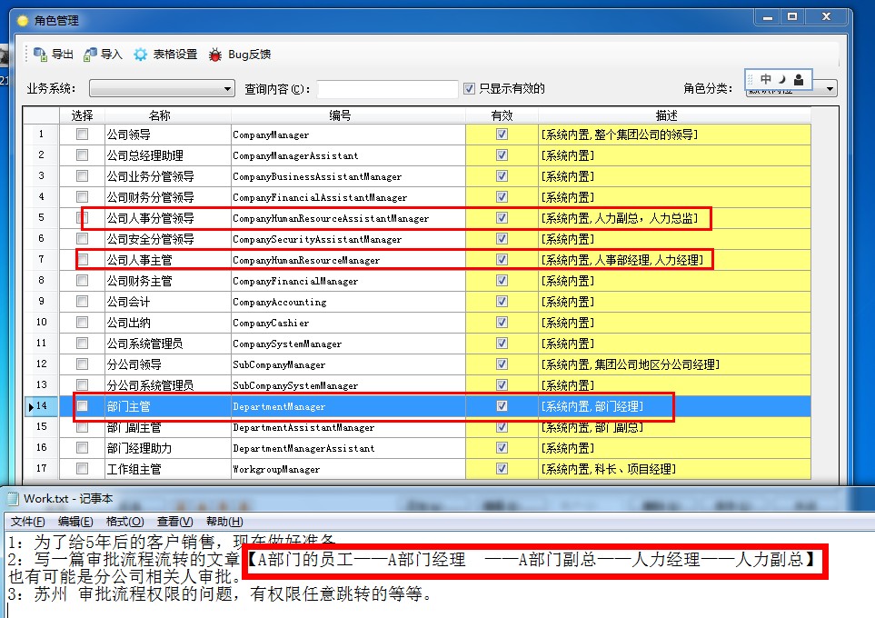Click the IME person icon
Viewport: 875px width, 618px height.
click(799, 79)
